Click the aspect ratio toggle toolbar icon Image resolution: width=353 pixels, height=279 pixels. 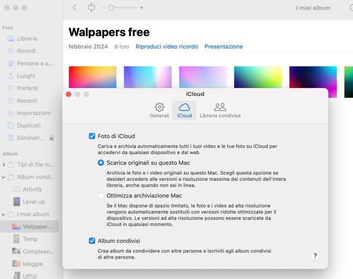point(91,8)
